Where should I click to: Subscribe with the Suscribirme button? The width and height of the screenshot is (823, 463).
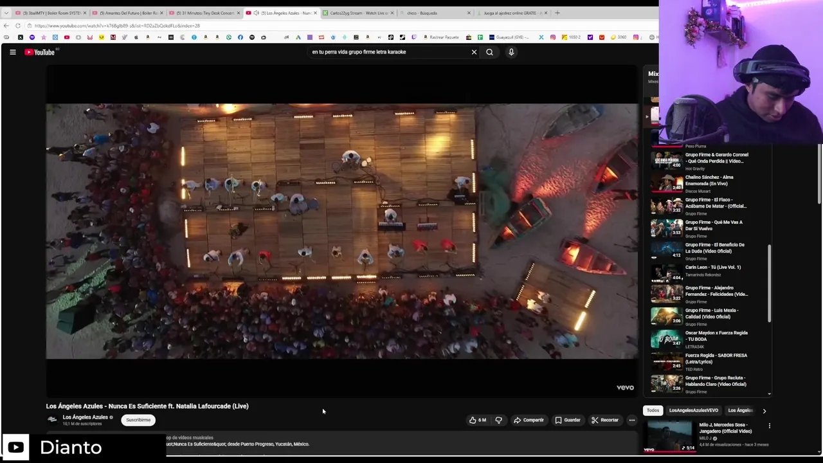(x=138, y=420)
